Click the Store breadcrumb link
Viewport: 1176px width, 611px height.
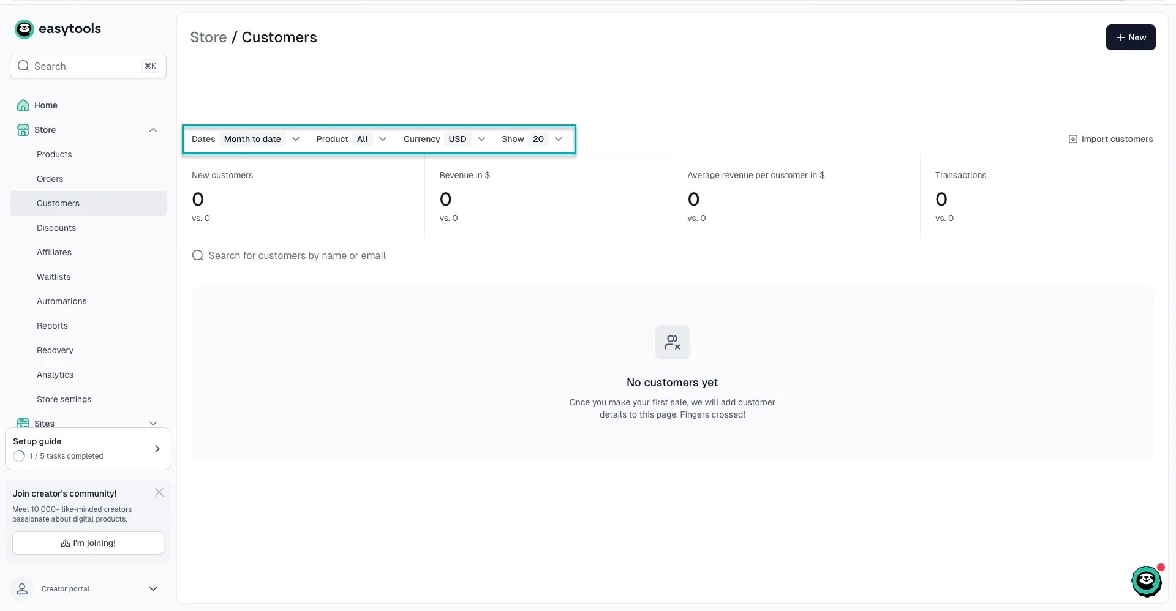208,37
